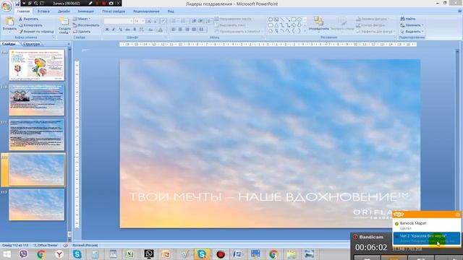Click the magnifier icon in Bandicam recording bar

35,3
